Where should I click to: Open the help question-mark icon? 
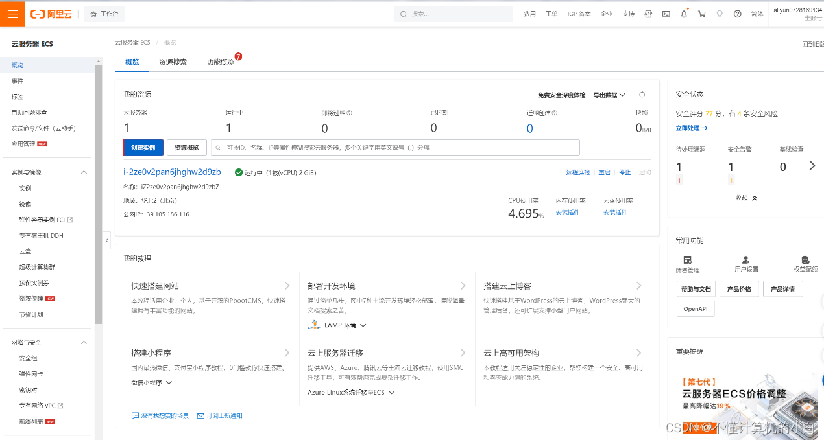[x=737, y=14]
